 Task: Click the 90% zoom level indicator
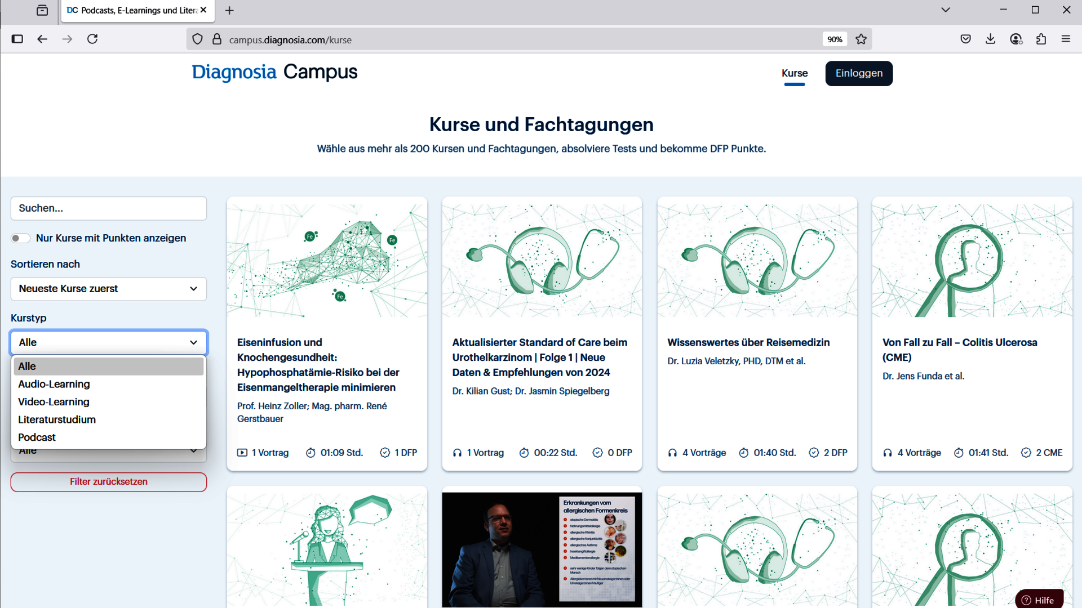click(835, 39)
